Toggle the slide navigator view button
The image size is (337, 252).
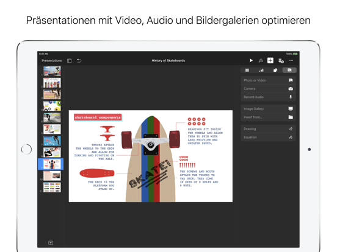click(69, 61)
